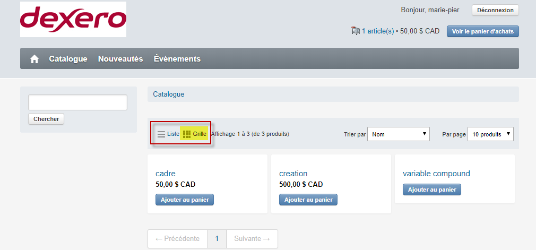Add creation product to cart

(x=308, y=200)
